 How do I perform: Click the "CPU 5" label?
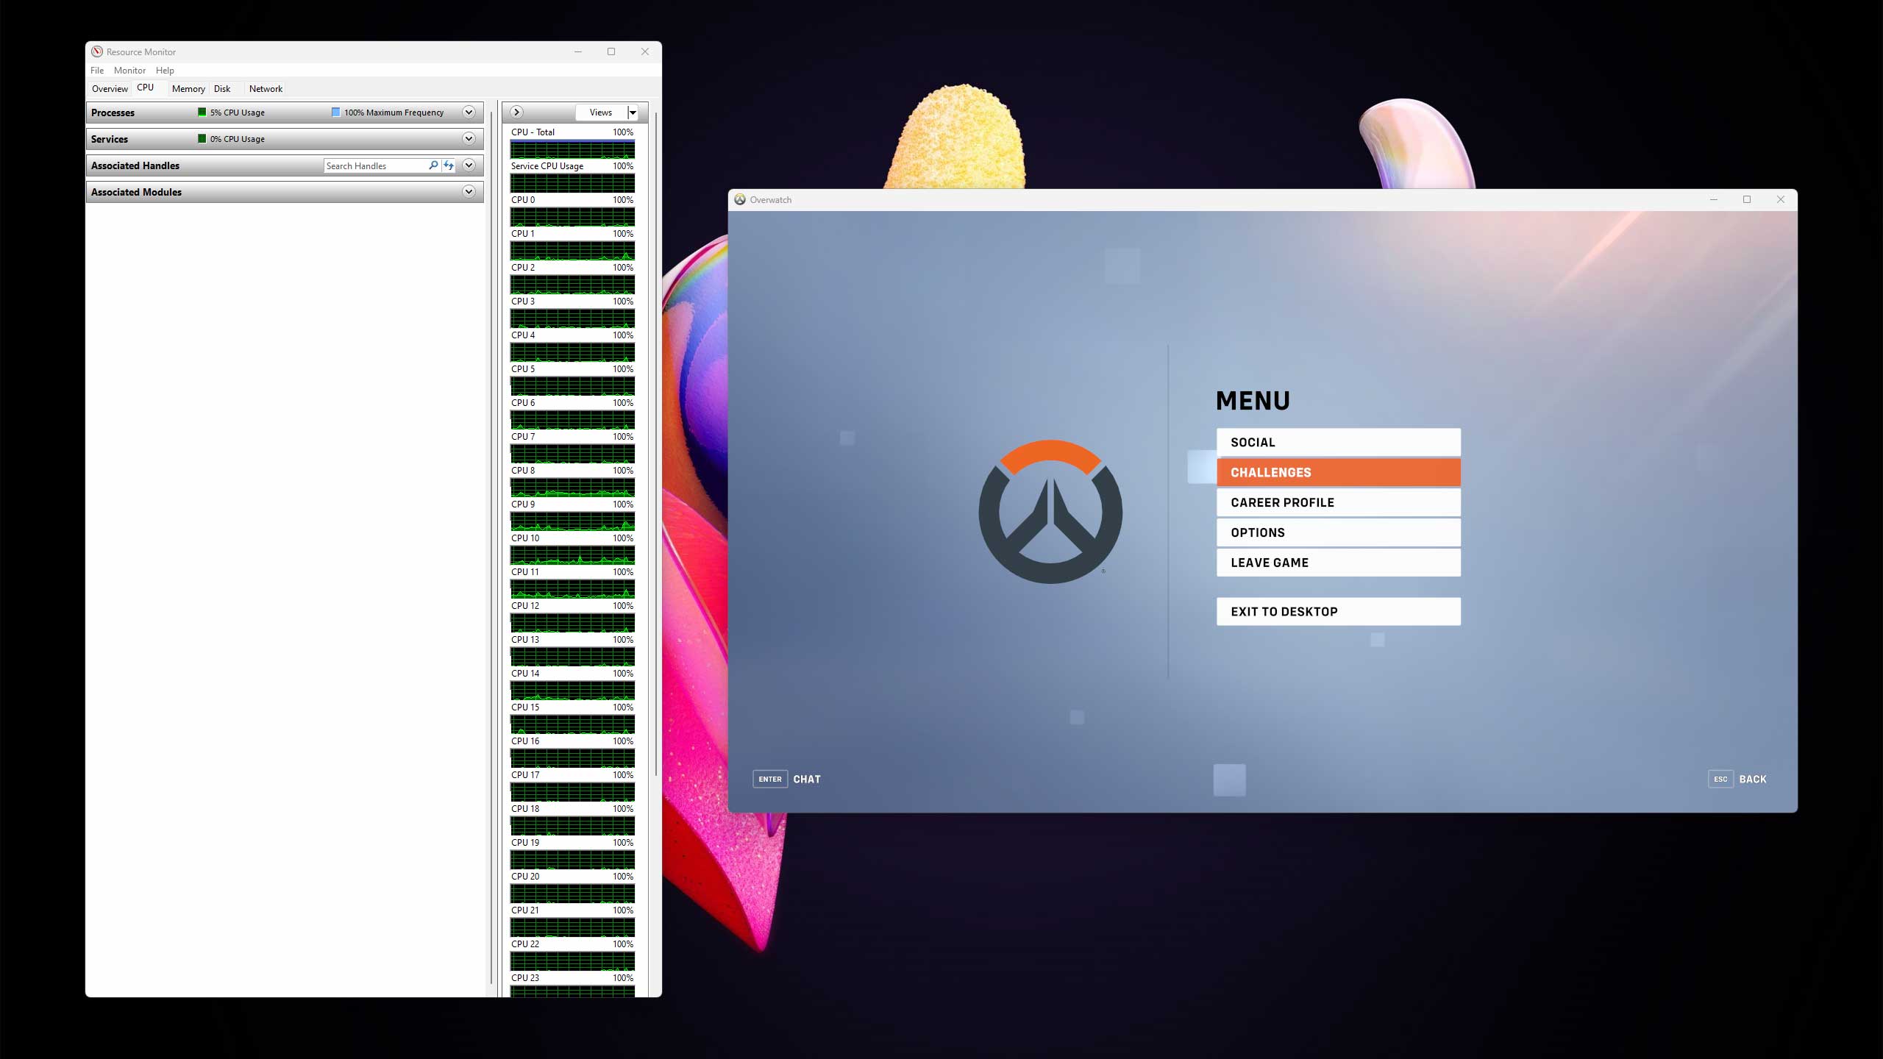coord(523,369)
